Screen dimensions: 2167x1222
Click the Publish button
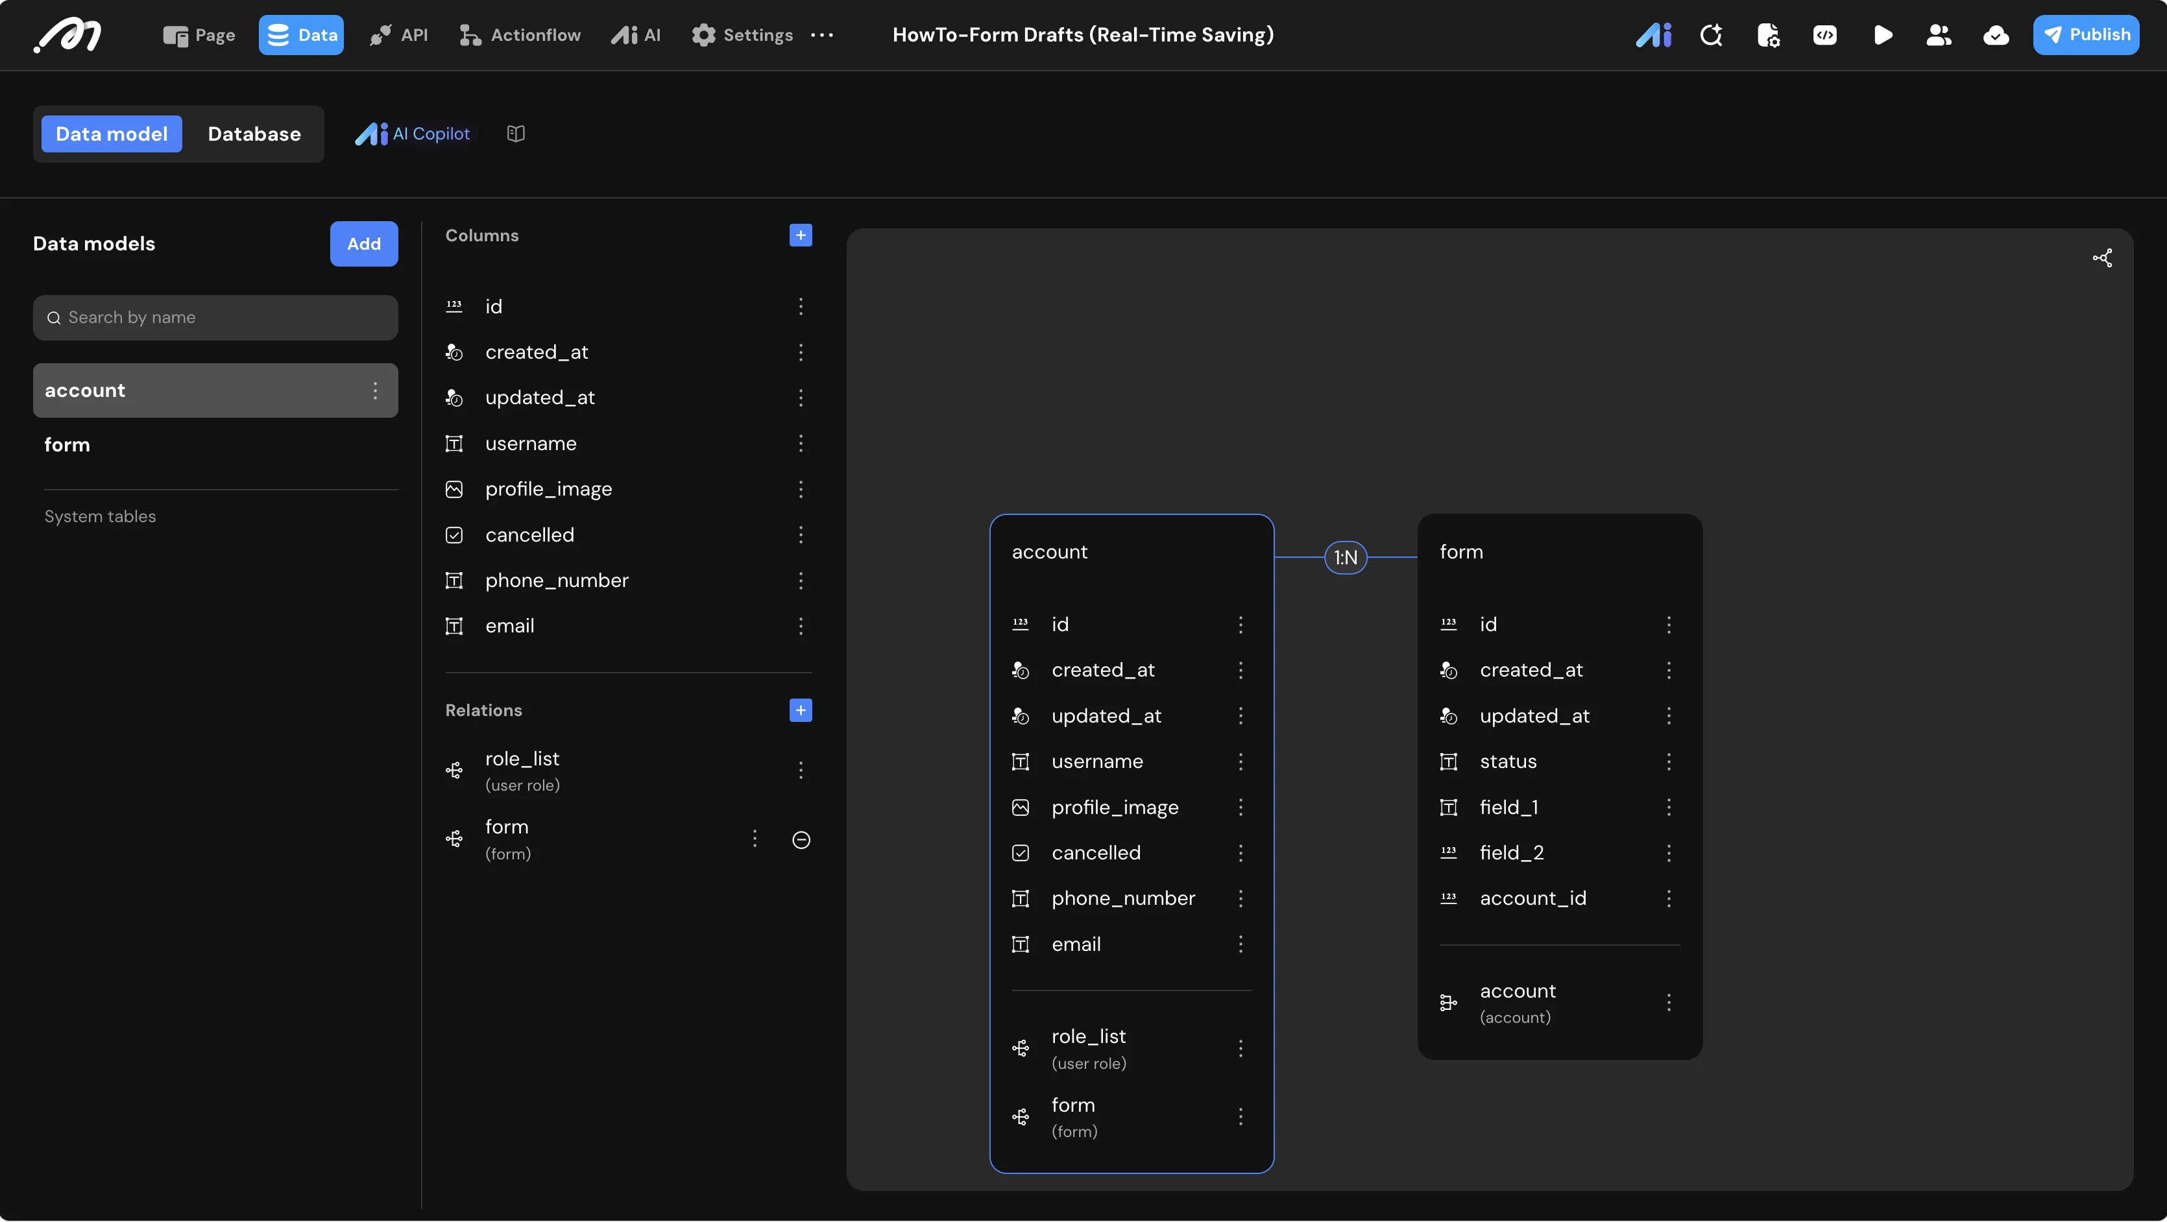click(2087, 34)
